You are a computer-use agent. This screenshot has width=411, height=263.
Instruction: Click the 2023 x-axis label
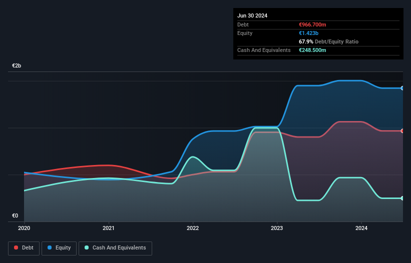[277, 228]
